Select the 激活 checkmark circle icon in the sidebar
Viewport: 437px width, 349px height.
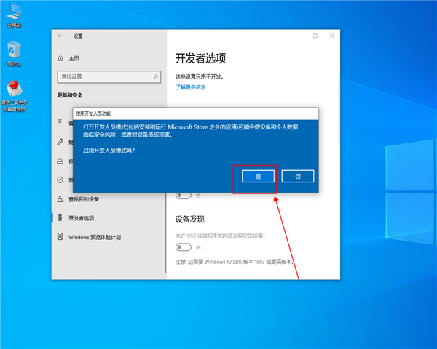coord(60,180)
